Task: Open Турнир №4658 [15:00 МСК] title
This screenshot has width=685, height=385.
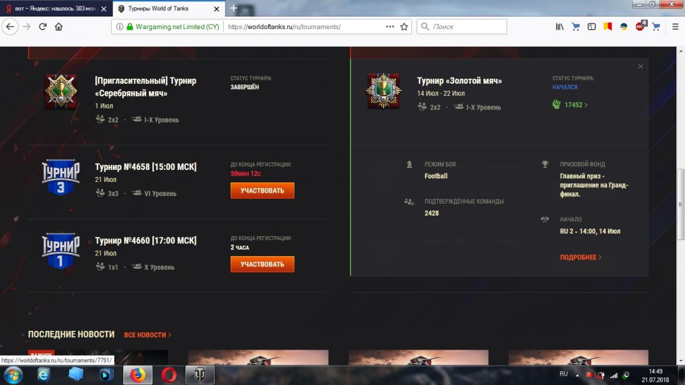Action: [146, 167]
